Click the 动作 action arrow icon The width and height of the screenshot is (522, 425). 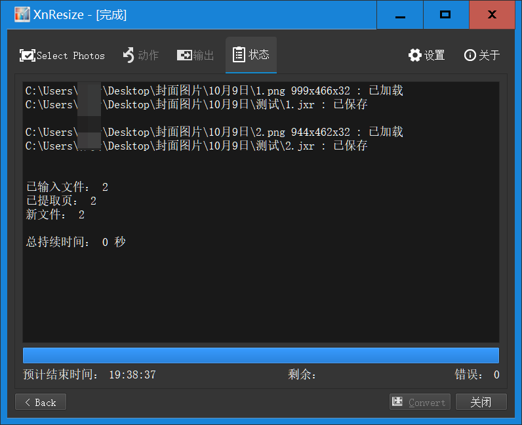[x=129, y=55]
